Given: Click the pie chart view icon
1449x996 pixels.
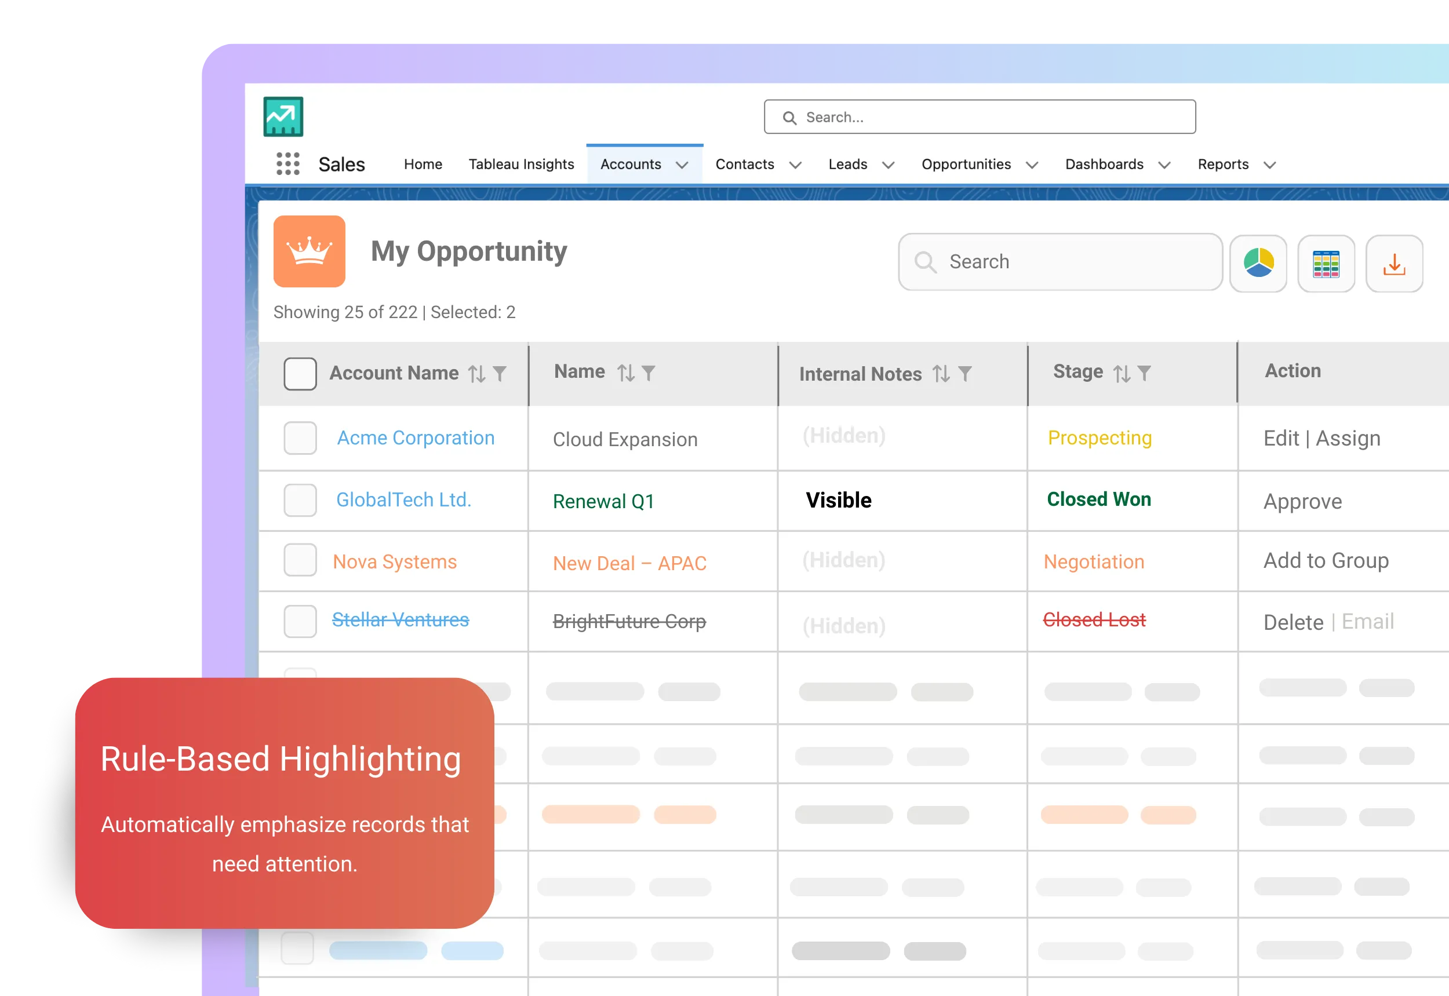Looking at the screenshot, I should [x=1258, y=264].
